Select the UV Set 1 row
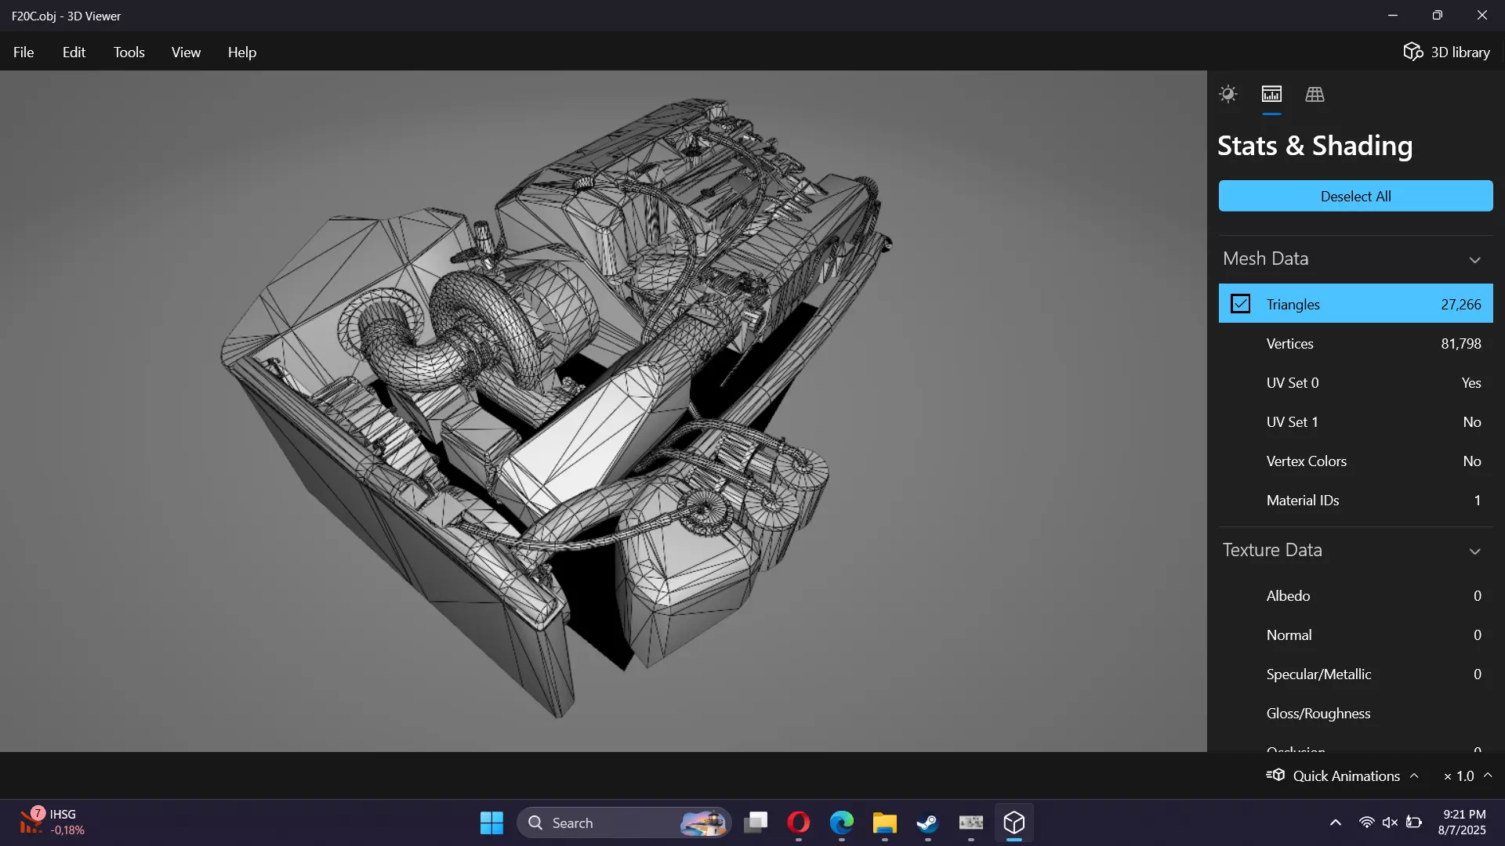Image resolution: width=1505 pixels, height=846 pixels. [1355, 421]
